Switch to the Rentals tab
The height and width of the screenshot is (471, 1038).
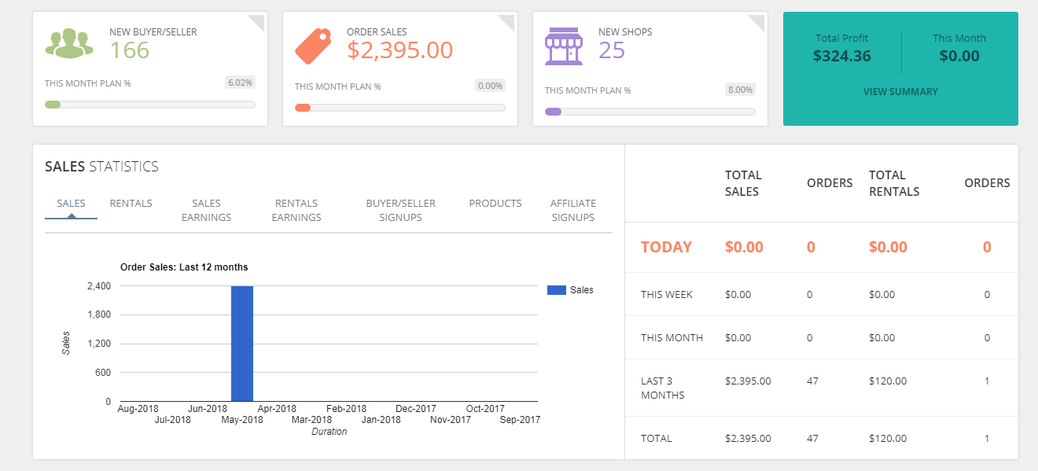[x=131, y=204]
